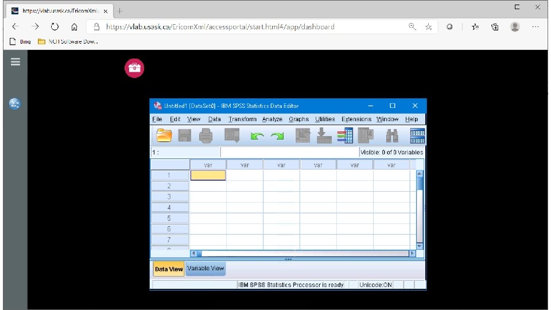551x310 pixels.
Task: Click the Run descriptive statistics icon
Action: (x=366, y=135)
